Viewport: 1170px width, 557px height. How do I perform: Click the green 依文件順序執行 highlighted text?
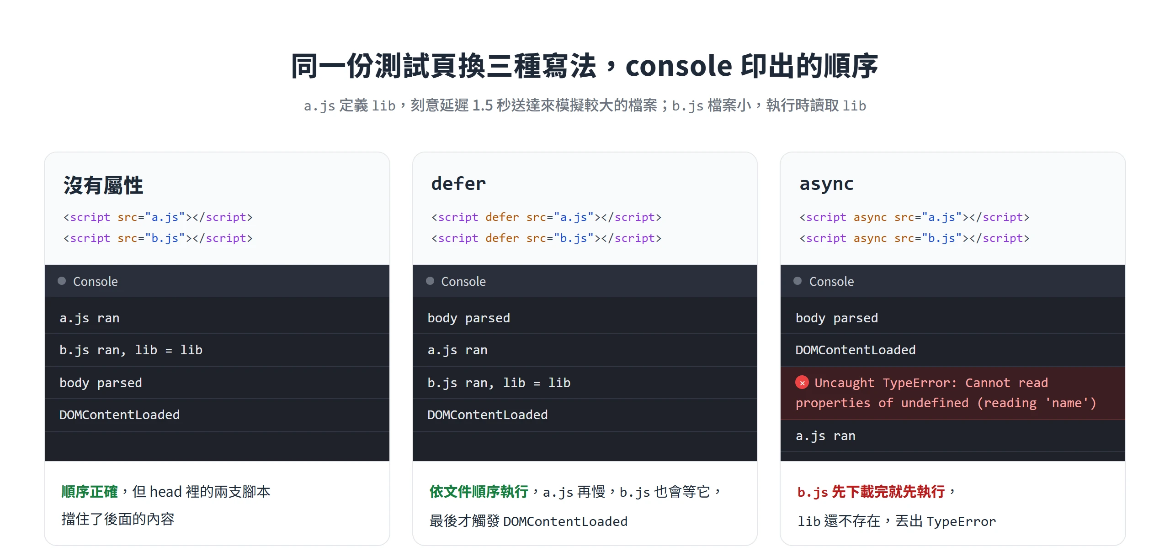click(x=479, y=492)
